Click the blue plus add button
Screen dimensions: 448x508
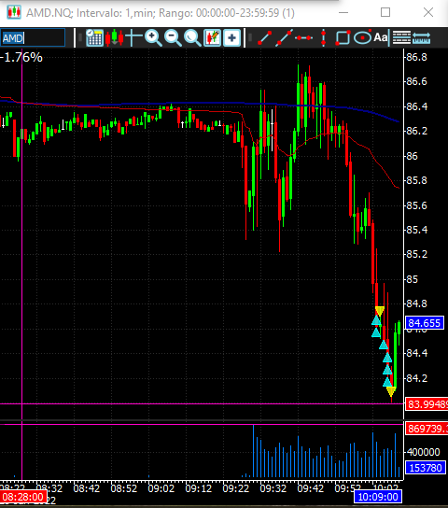(231, 38)
